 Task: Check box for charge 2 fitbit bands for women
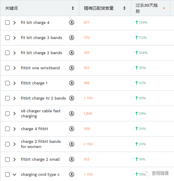7,144
